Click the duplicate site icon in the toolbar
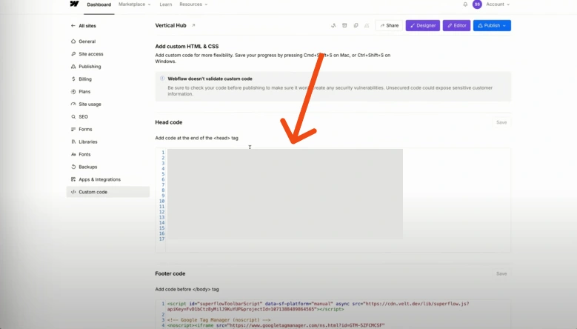 coord(356,25)
